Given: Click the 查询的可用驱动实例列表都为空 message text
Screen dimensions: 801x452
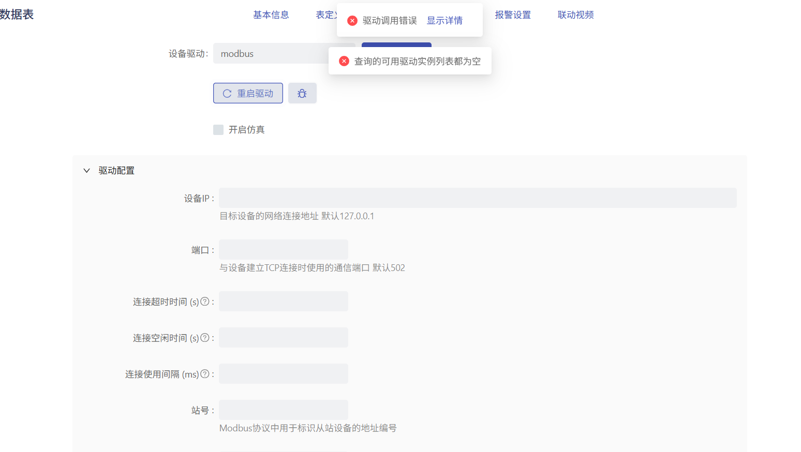Looking at the screenshot, I should (418, 61).
